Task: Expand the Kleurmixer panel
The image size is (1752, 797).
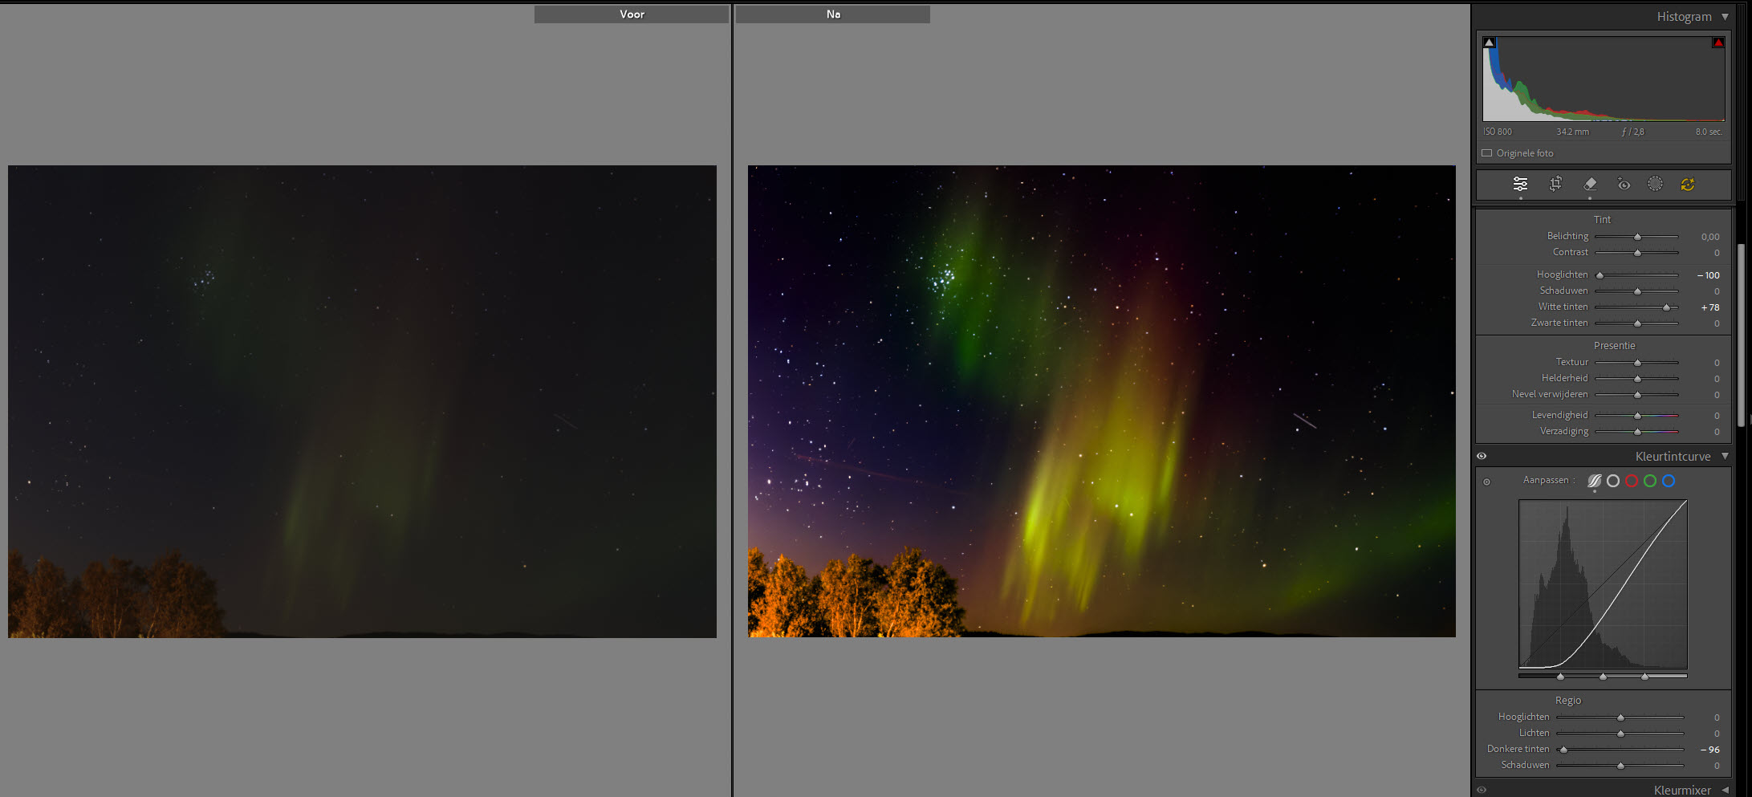Action: (x=1725, y=790)
